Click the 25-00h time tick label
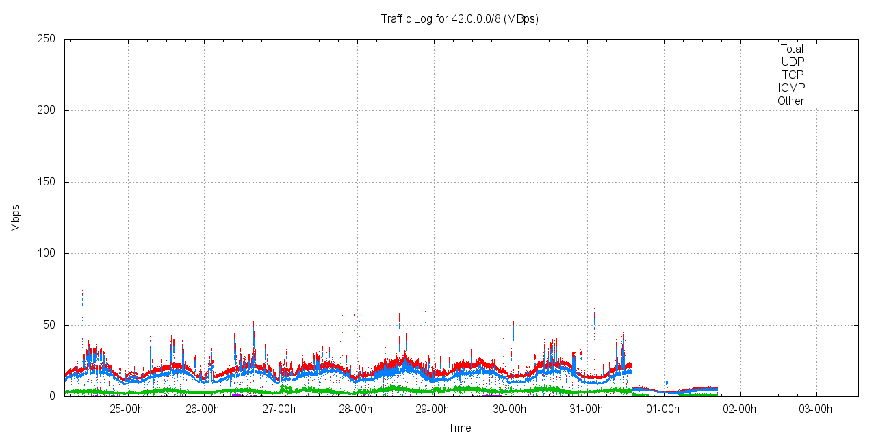Viewport: 876px width, 438px height. pos(127,409)
